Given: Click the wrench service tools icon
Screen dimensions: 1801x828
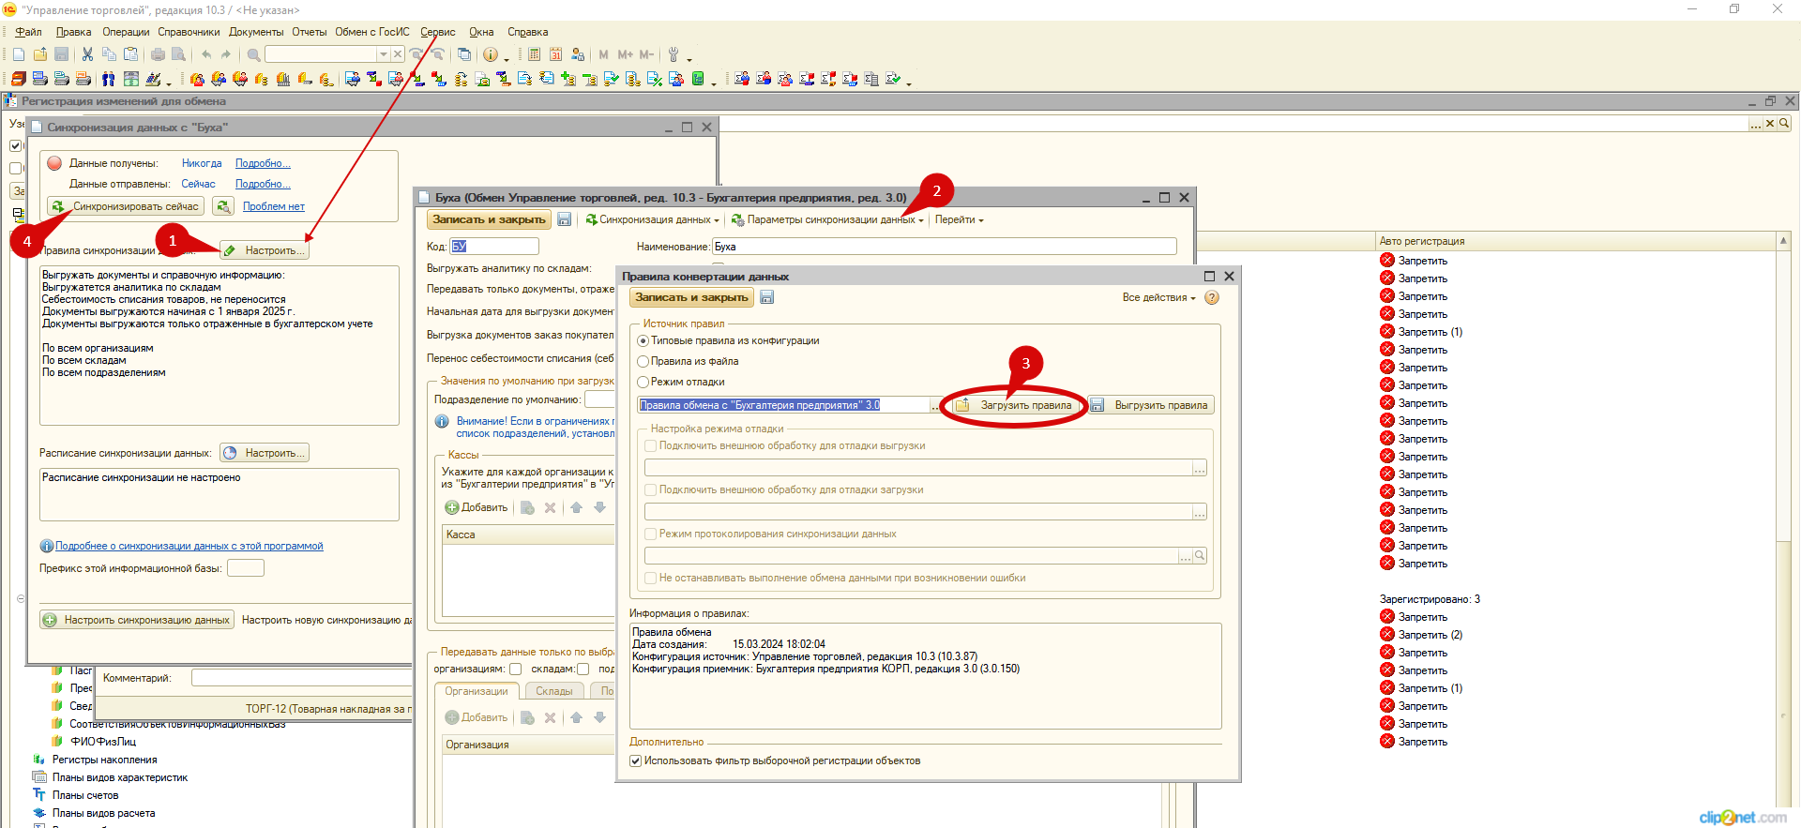Looking at the screenshot, I should 673,54.
